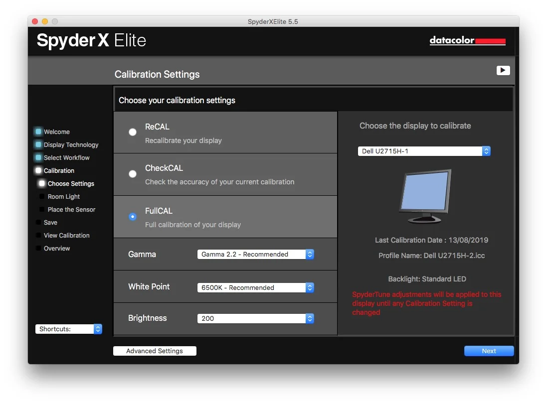Click the Brightness label

click(147, 318)
